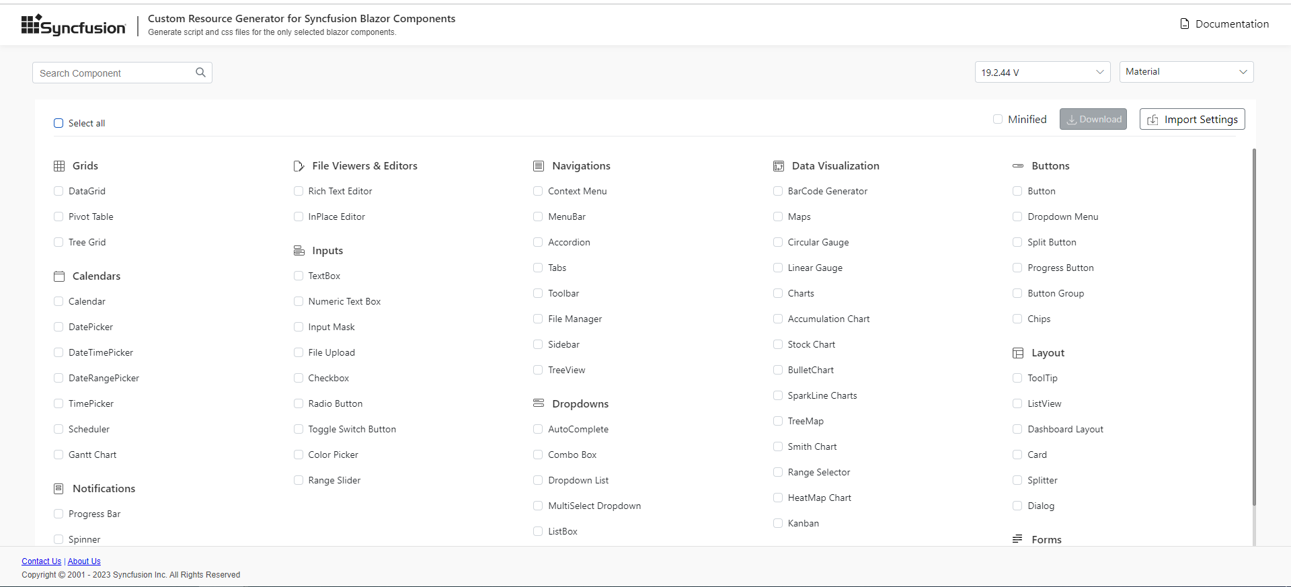The image size is (1291, 587).
Task: Select the Charts checkbox
Action: [778, 293]
